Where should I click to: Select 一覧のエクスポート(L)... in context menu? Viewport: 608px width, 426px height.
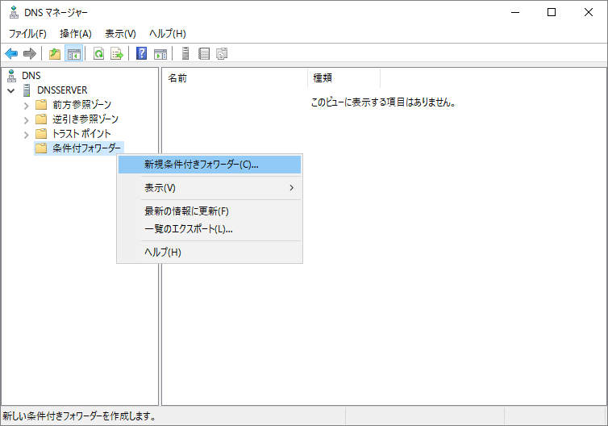[188, 229]
